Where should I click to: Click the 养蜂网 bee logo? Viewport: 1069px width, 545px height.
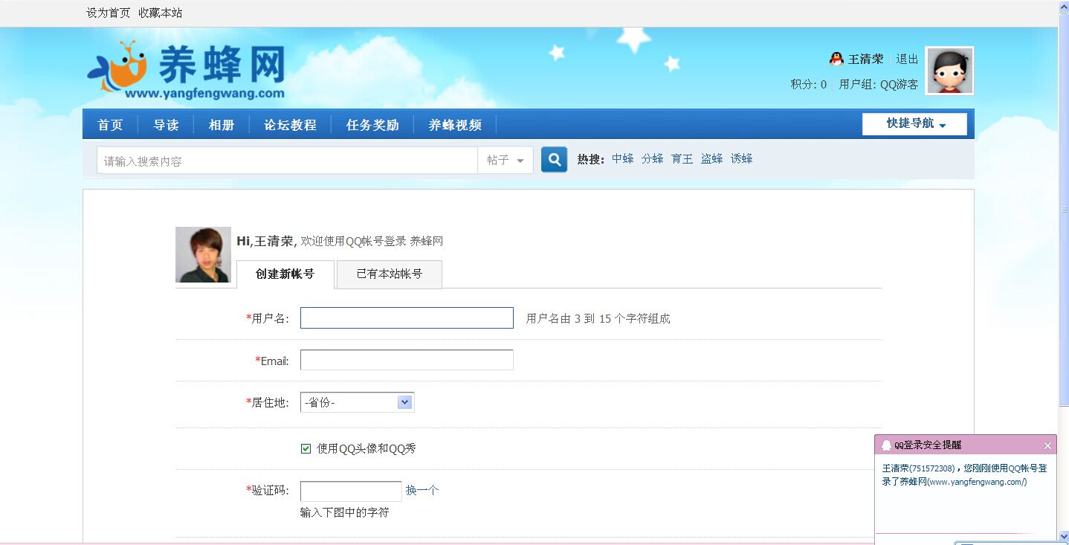186,70
